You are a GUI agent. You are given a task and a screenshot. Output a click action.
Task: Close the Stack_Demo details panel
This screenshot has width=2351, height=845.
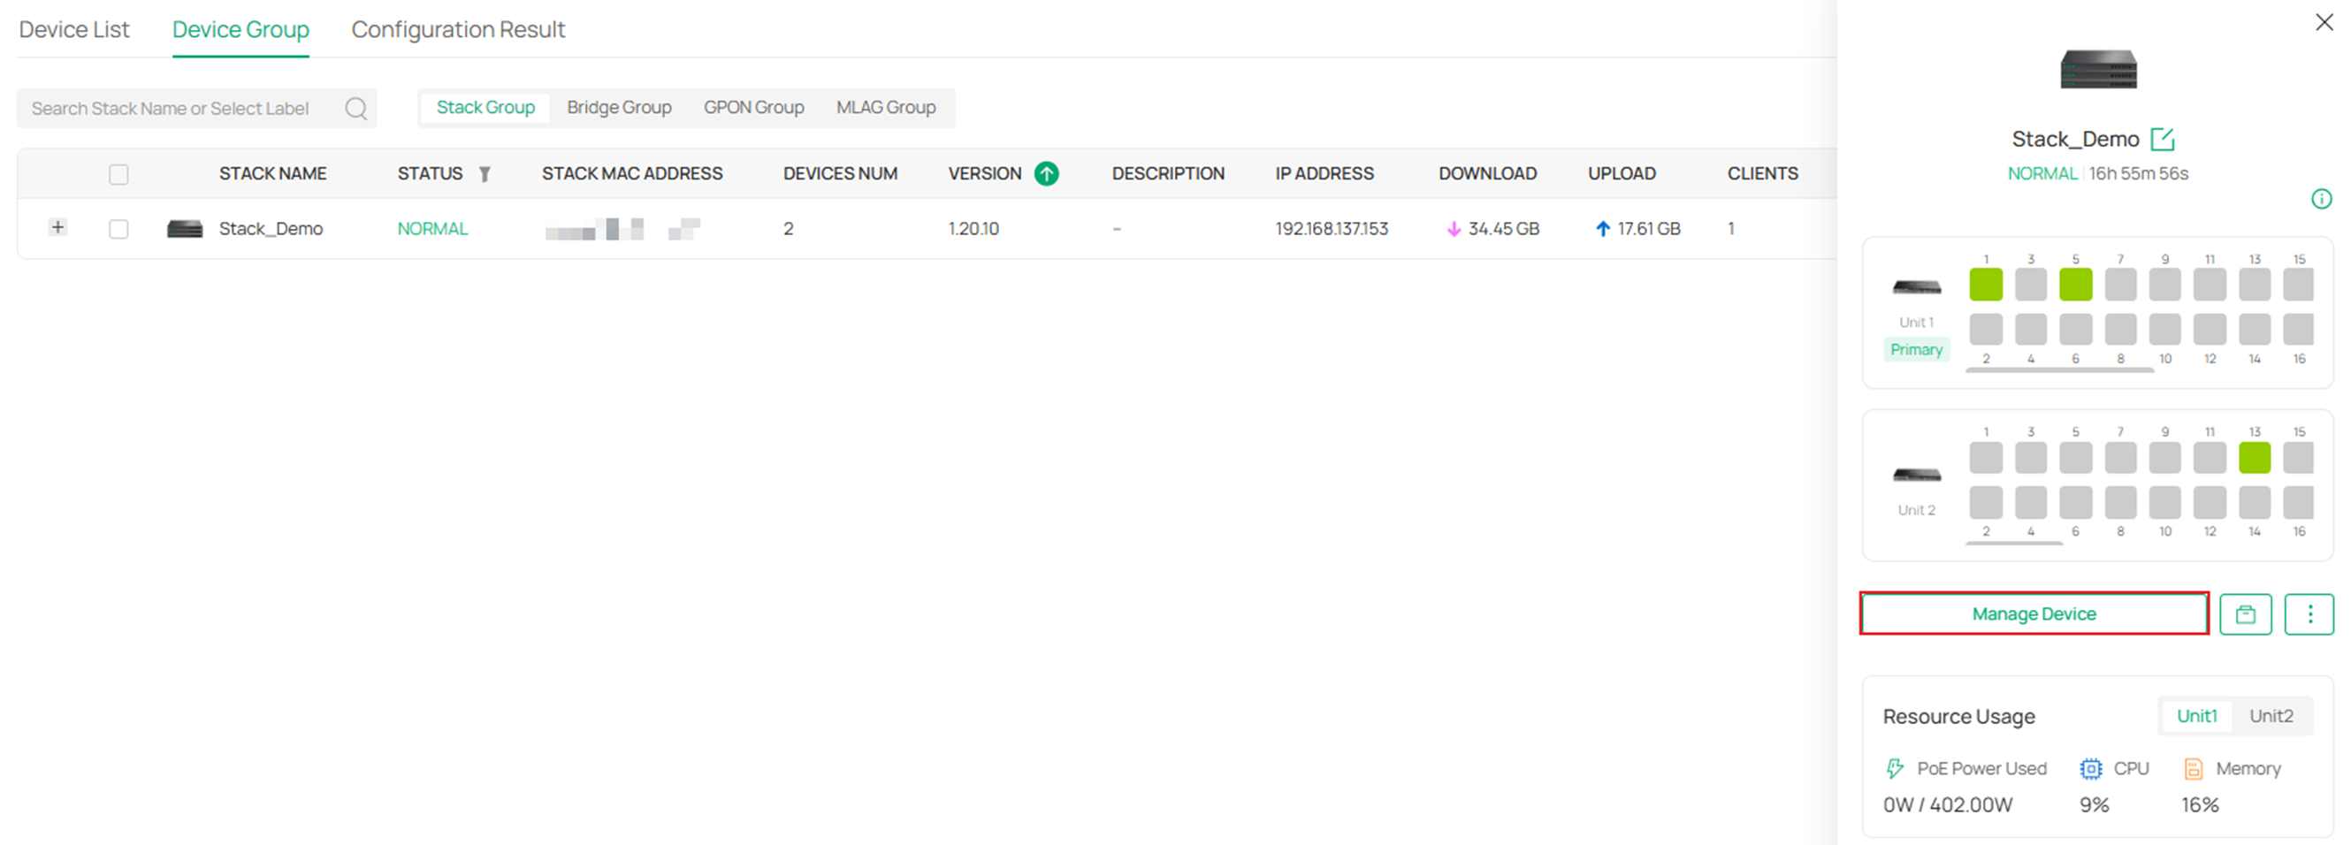pos(2324,23)
